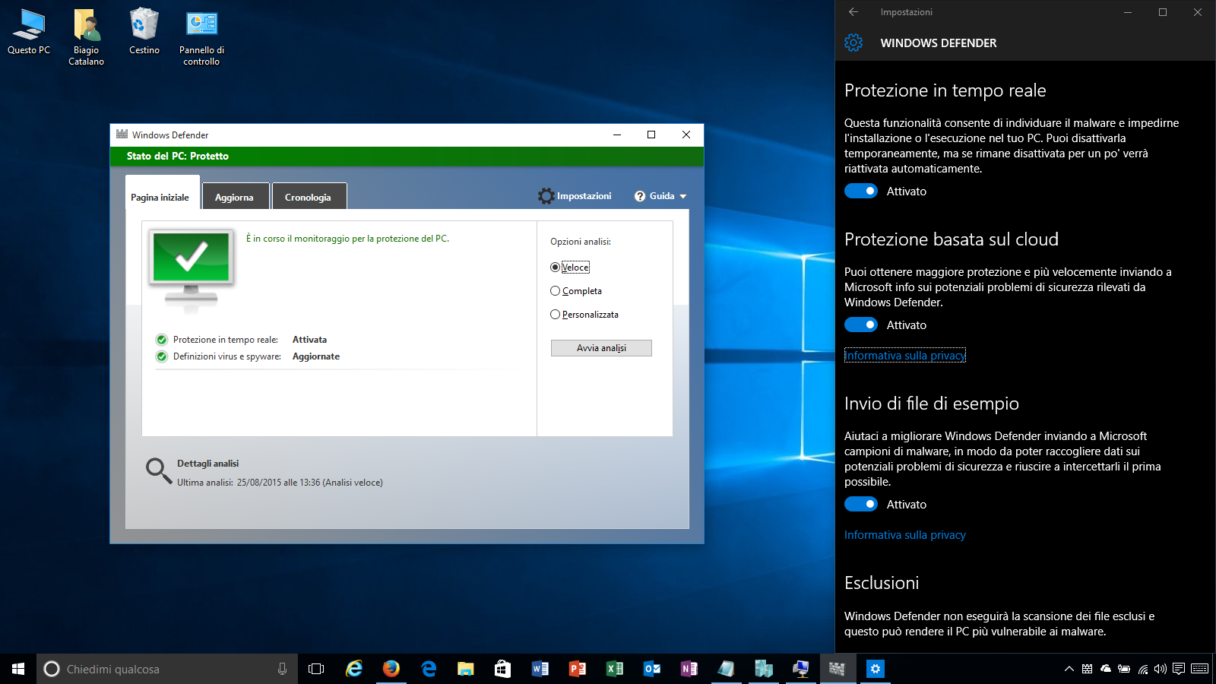1216x684 pixels.
Task: Select the Completa scan option
Action: pos(576,291)
